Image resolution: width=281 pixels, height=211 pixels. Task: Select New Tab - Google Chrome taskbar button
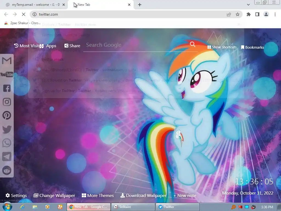pos(89,207)
